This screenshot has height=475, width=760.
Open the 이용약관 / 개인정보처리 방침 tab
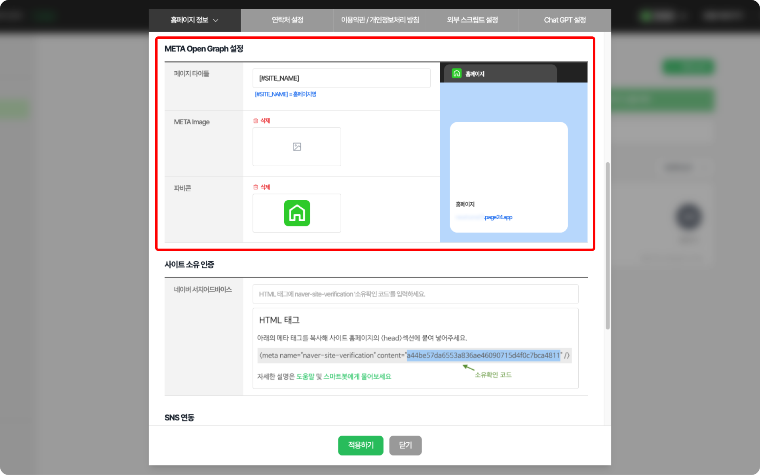[380, 20]
